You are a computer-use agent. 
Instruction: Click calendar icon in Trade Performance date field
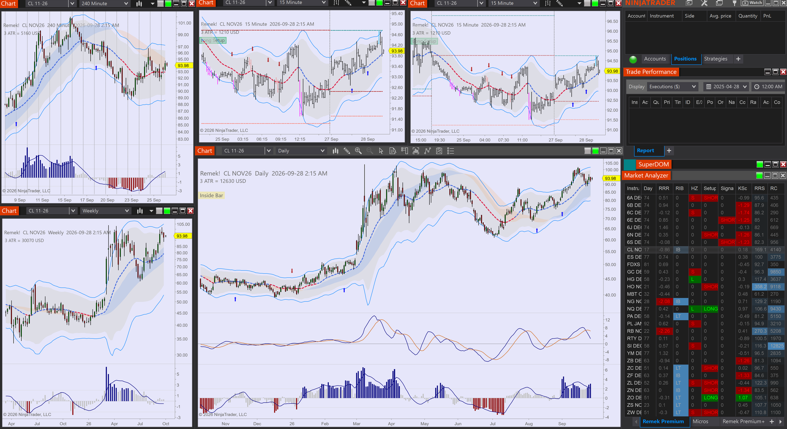[x=709, y=87]
